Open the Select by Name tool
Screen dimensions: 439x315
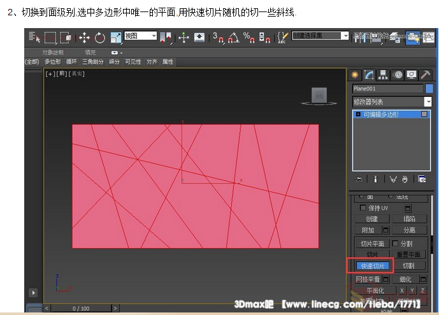click(x=34, y=37)
